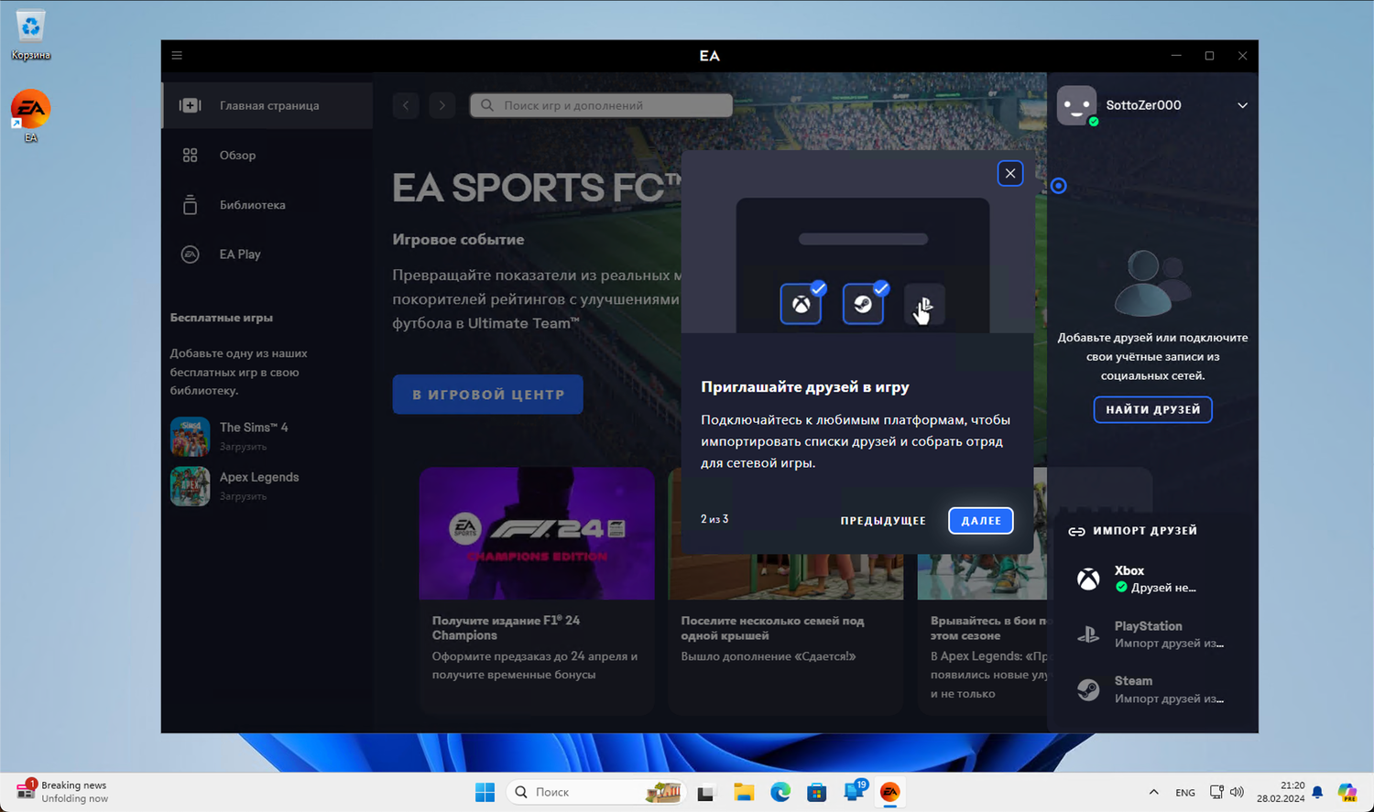Click the Загрузить link under Apex Legends
Screen dimensions: 1374x812
[244, 496]
